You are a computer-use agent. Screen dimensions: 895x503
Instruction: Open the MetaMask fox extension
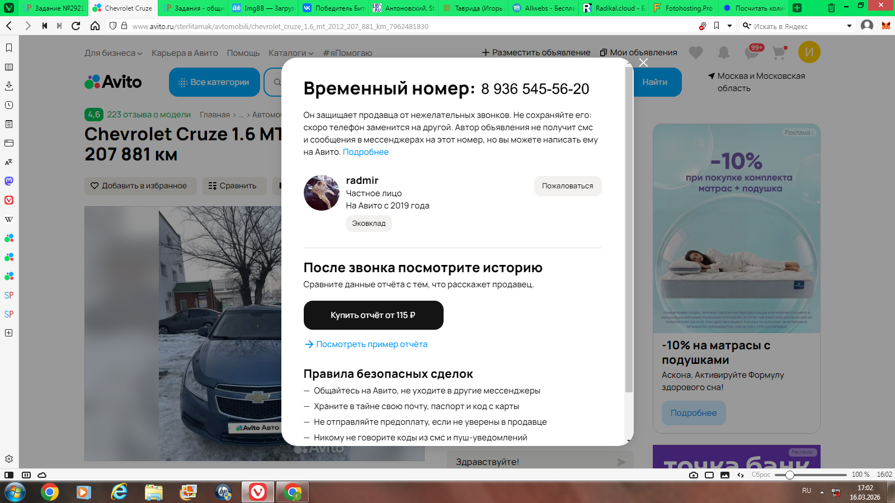point(886,26)
